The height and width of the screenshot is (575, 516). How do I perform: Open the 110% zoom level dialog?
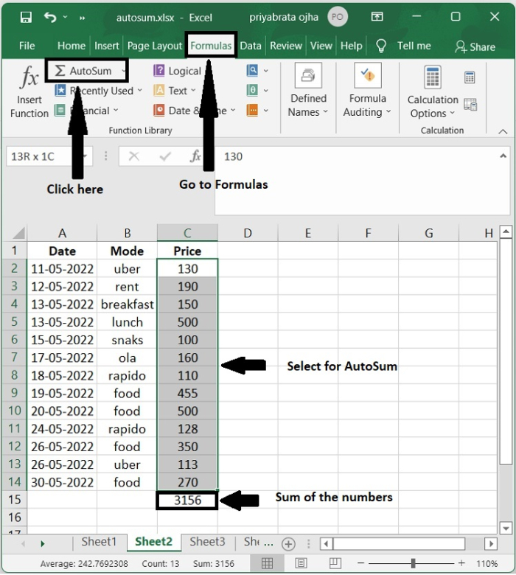coord(487,564)
